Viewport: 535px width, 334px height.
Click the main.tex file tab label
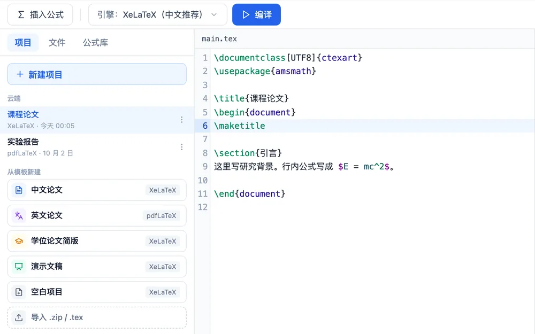click(x=219, y=39)
